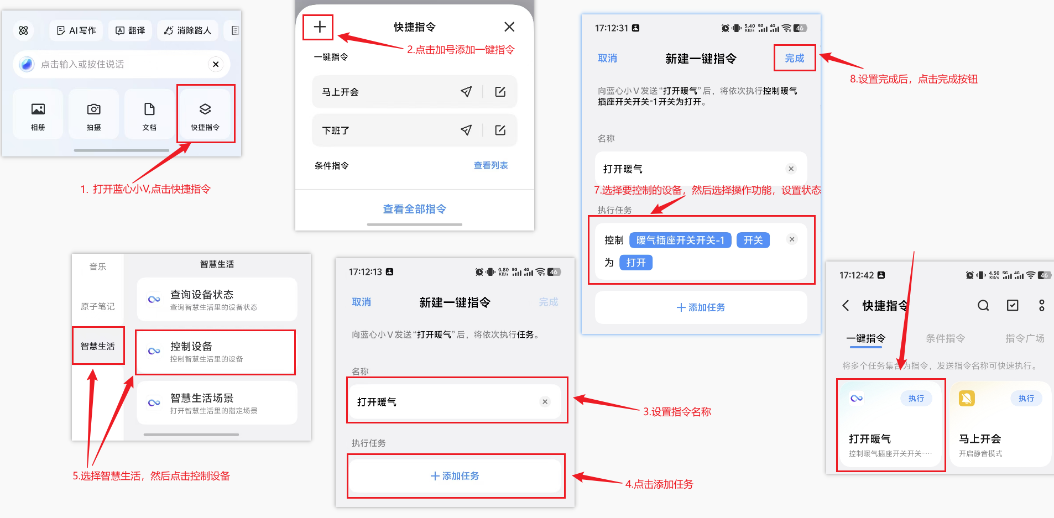Click 完成 to finish the new command

pos(794,58)
